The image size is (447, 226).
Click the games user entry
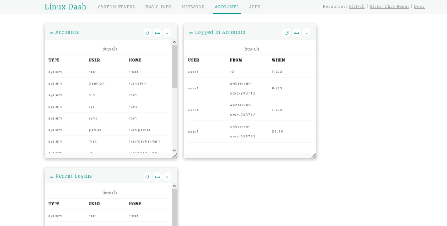click(x=95, y=130)
